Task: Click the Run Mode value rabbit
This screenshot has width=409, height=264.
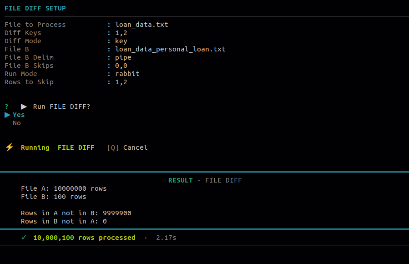Action: click(x=127, y=74)
